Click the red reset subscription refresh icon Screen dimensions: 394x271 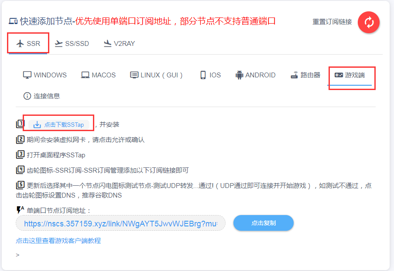[369, 22]
